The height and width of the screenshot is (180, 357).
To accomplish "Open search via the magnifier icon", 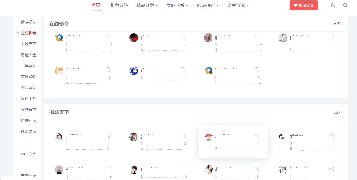I will [x=345, y=5].
